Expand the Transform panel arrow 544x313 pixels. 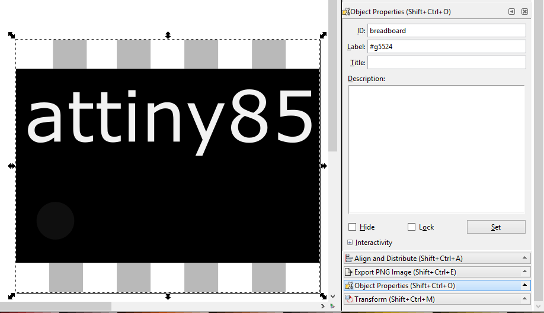pos(524,298)
